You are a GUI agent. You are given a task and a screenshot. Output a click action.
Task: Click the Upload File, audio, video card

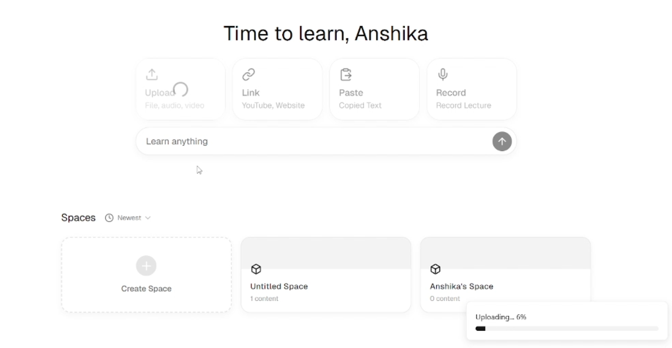coord(180,89)
